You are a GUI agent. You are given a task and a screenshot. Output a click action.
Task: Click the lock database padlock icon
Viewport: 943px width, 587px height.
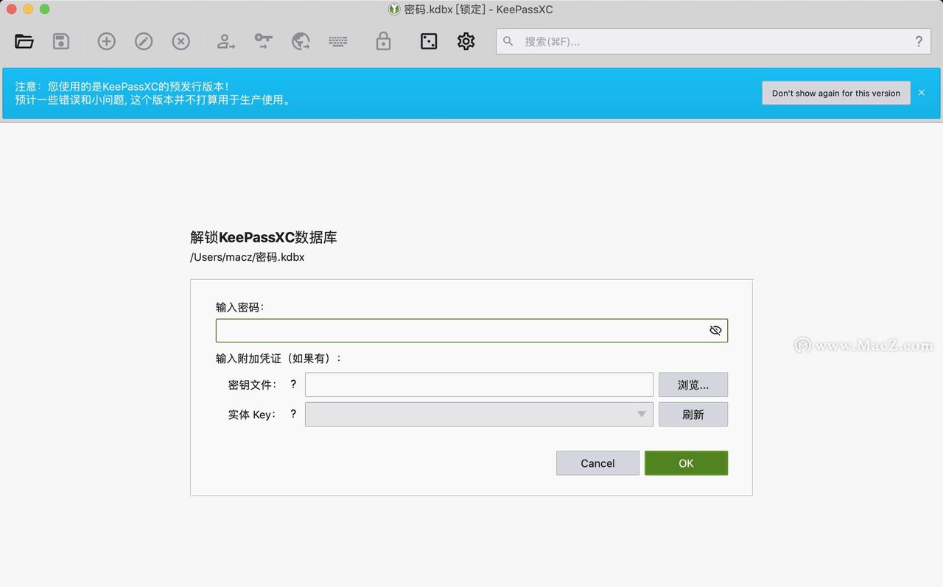(x=383, y=41)
